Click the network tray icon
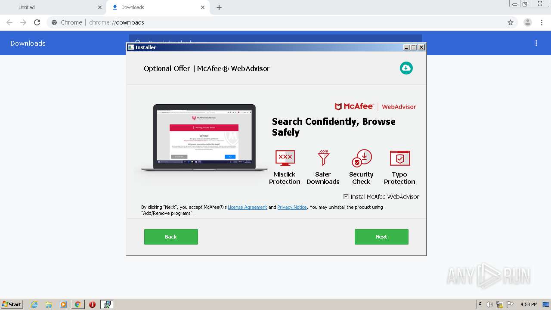Viewport: 551px width, 310px height. pos(500,304)
